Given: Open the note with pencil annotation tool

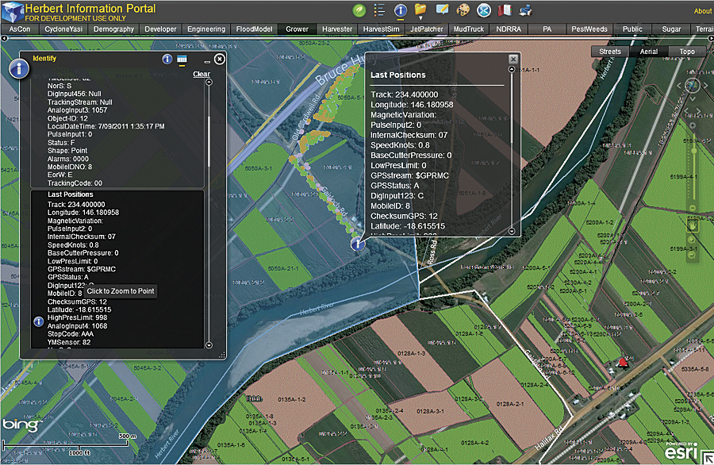Looking at the screenshot, I should pyautogui.click(x=442, y=10).
